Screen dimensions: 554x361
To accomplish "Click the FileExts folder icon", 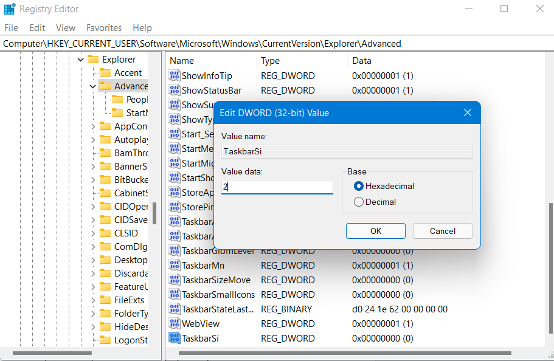I will tap(105, 300).
